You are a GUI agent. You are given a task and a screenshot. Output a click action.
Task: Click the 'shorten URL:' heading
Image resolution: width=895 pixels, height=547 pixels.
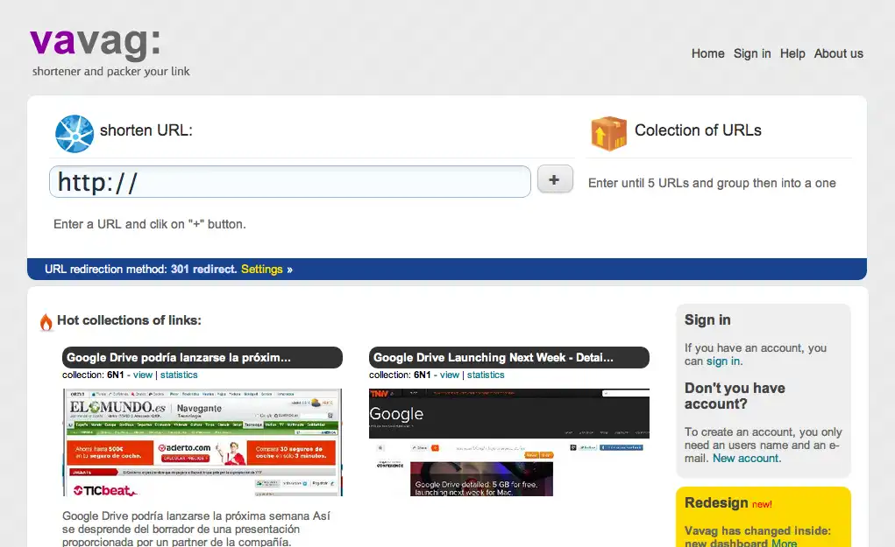pos(146,130)
